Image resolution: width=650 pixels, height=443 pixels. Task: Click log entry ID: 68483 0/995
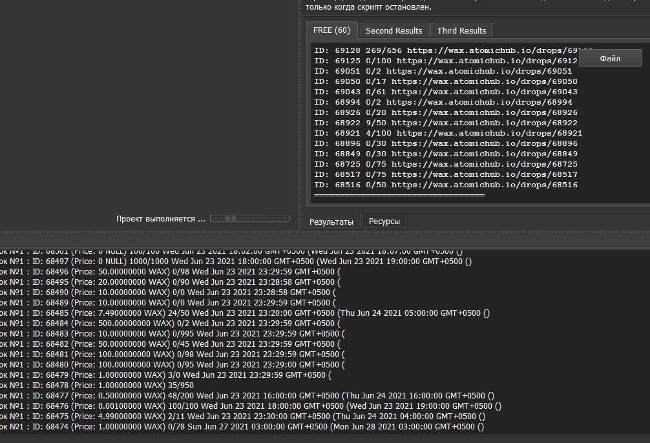(173, 334)
